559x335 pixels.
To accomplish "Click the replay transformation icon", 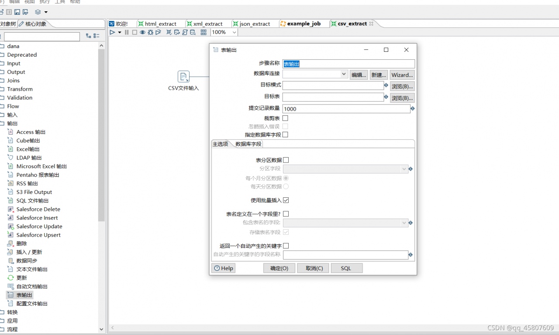I will click(158, 32).
